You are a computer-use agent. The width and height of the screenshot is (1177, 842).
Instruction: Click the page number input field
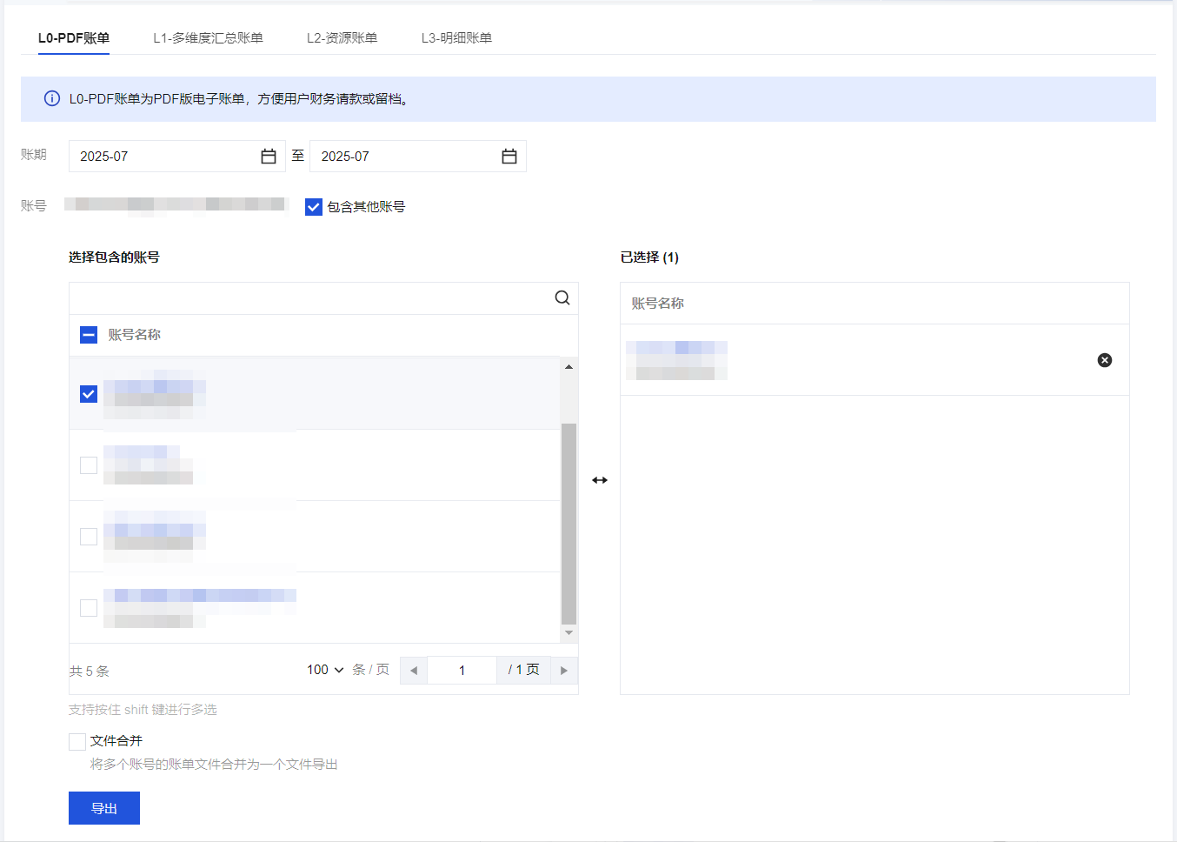(462, 671)
